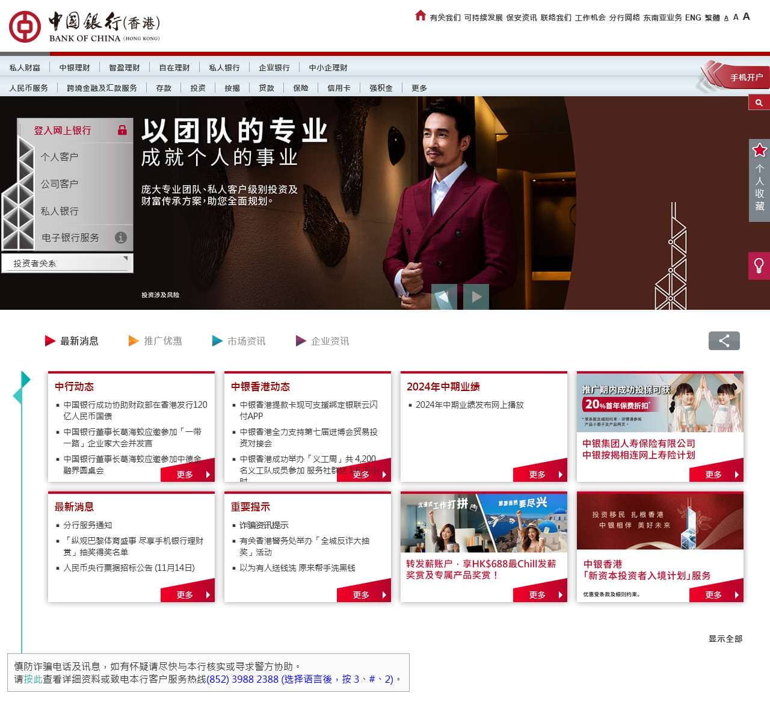The height and width of the screenshot is (702, 770).
Task: Open 可持续发展 link
Action: tap(483, 17)
